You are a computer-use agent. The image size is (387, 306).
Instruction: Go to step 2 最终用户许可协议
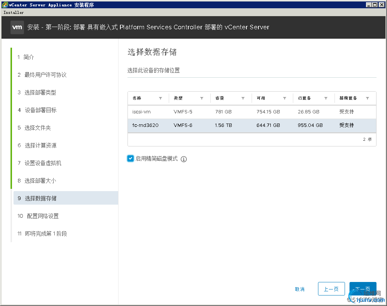pyautogui.click(x=42, y=75)
